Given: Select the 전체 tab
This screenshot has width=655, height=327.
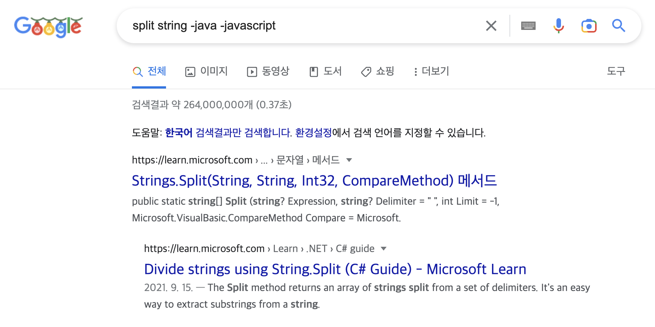Looking at the screenshot, I should click(149, 71).
